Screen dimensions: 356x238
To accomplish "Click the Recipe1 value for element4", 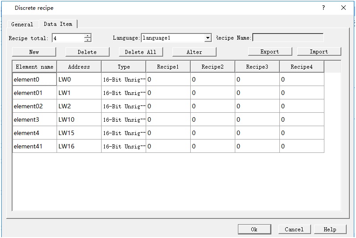I will (168, 133).
